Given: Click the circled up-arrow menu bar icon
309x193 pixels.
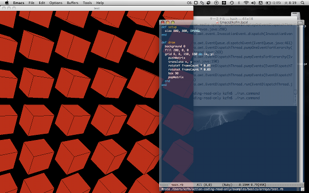Looking at the screenshot, I should (x=216, y=3).
